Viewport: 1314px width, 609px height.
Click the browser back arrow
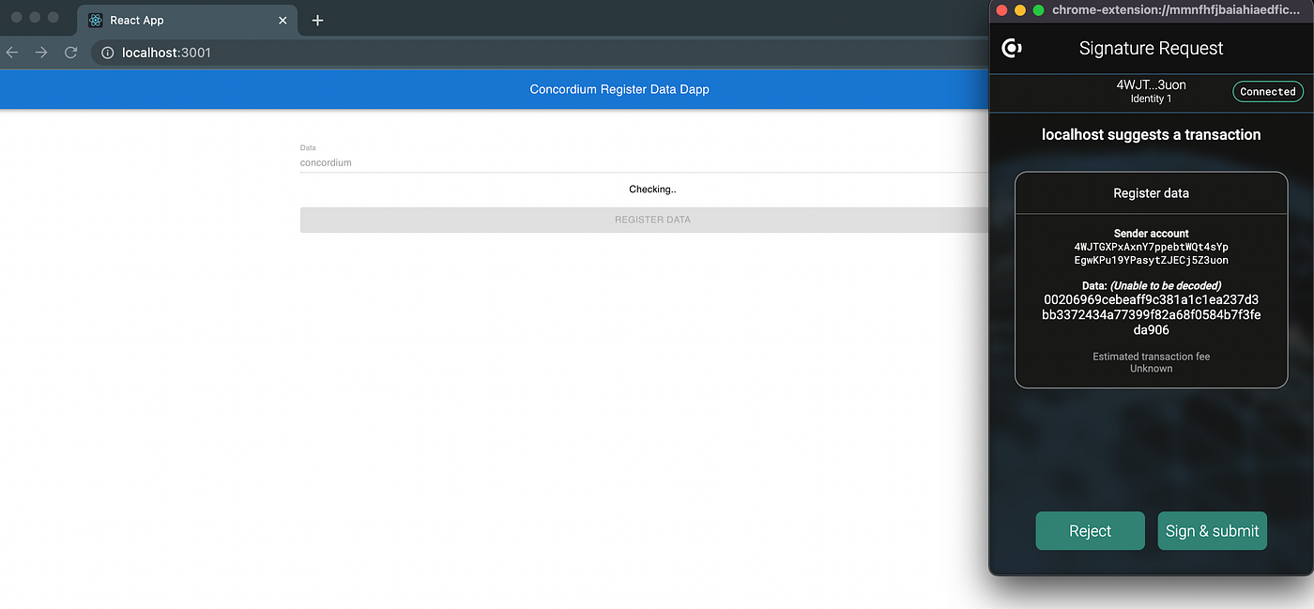tap(12, 53)
